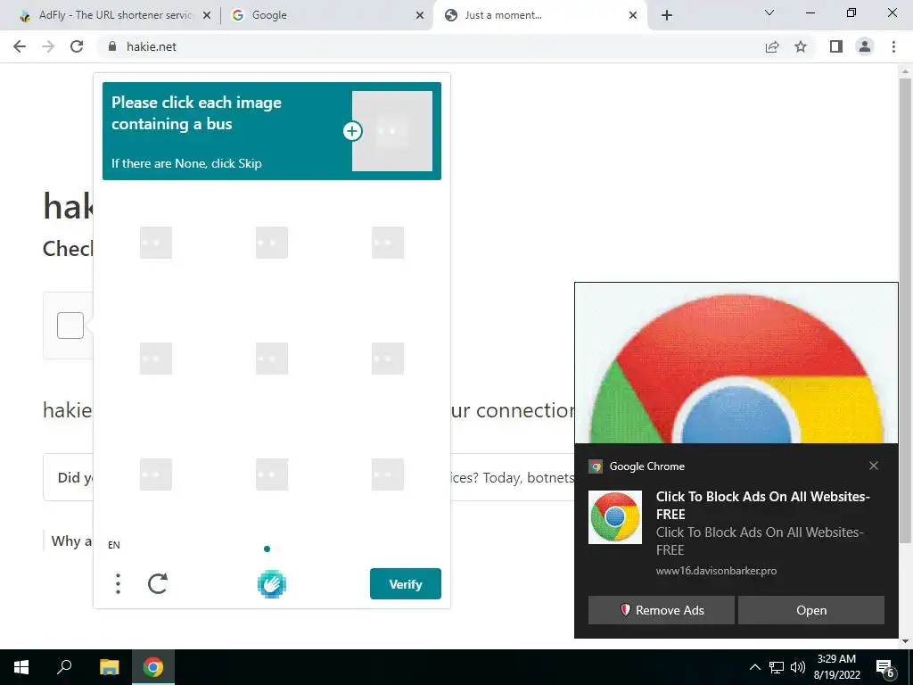Click the address bar showing hakie.net
This screenshot has height=685, width=913.
click(431, 46)
